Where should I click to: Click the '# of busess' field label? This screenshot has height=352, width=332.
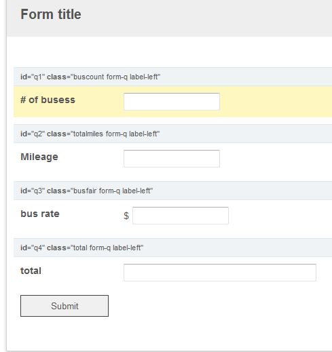click(48, 100)
